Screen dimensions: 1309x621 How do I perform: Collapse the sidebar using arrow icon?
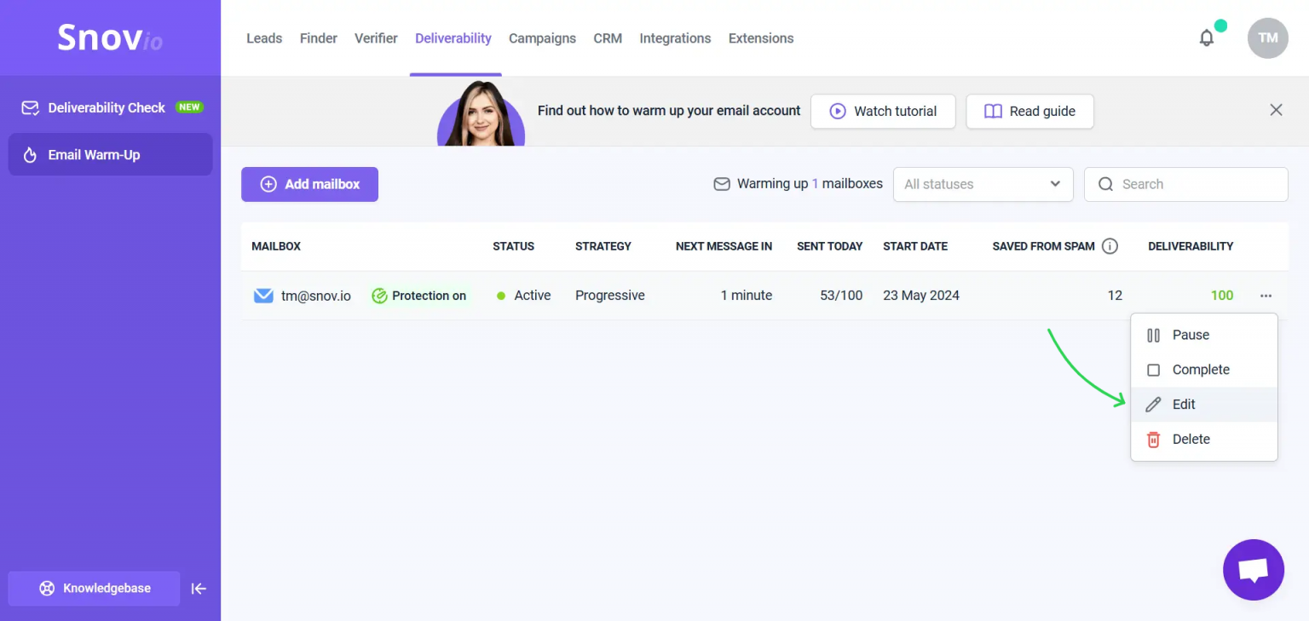pyautogui.click(x=199, y=589)
